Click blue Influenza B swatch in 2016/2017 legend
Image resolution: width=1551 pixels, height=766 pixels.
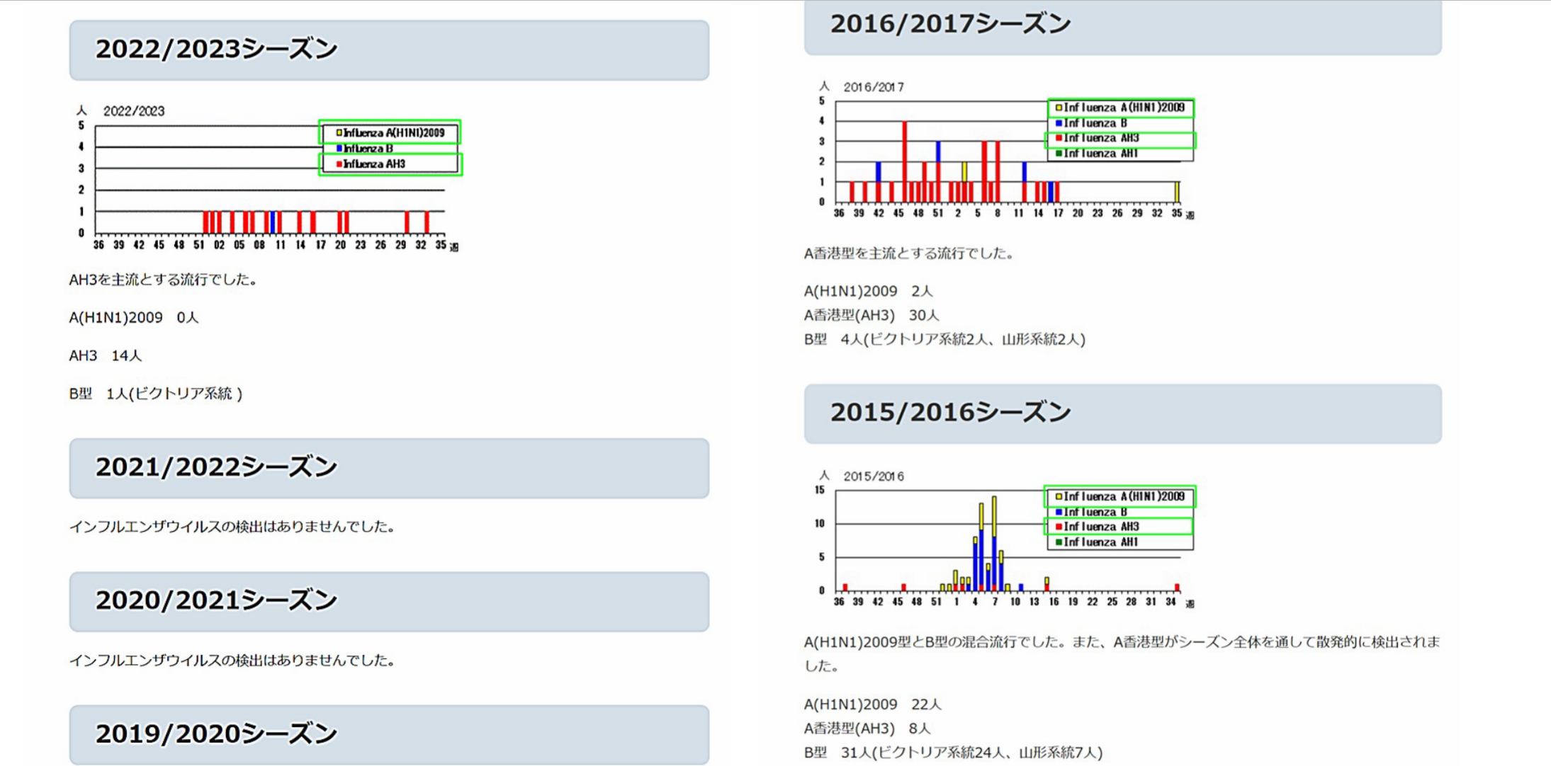1059,123
